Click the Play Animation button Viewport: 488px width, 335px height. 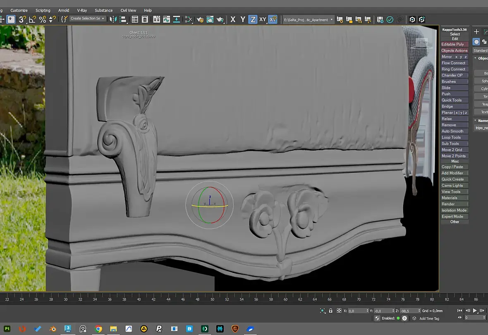475,311
